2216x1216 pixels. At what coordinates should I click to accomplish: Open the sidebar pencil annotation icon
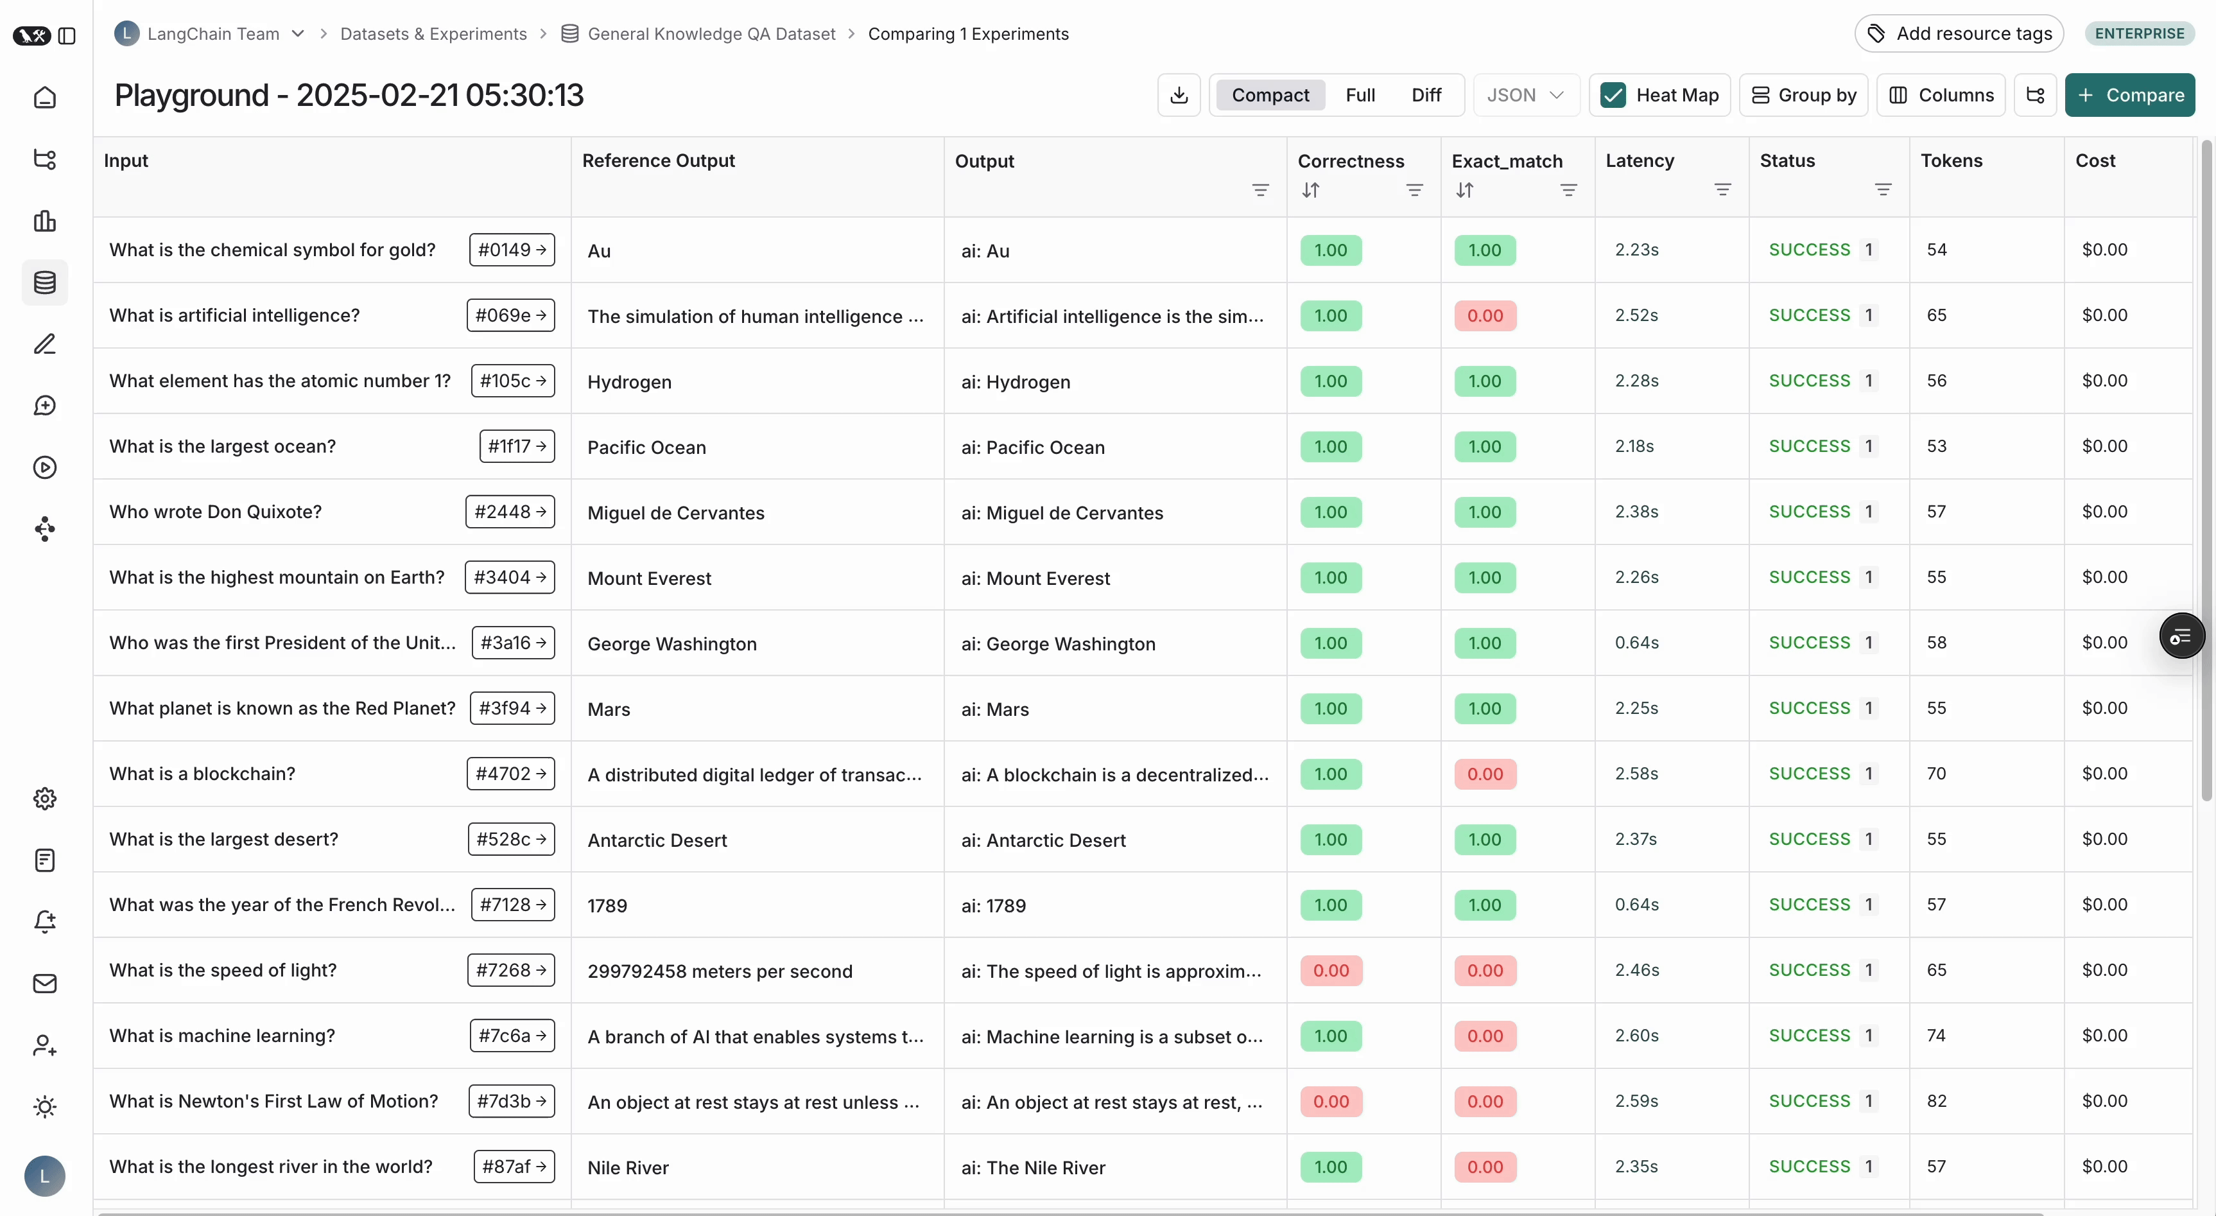45,344
